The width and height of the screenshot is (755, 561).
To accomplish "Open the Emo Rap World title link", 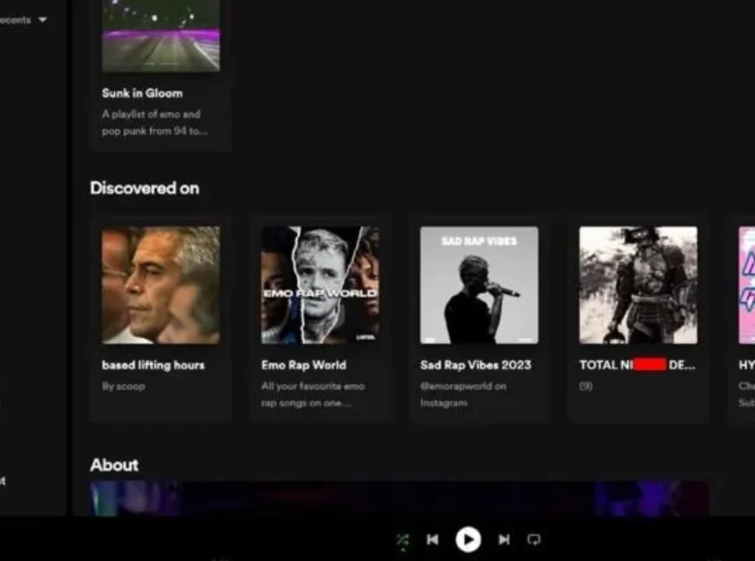I will click(x=303, y=365).
